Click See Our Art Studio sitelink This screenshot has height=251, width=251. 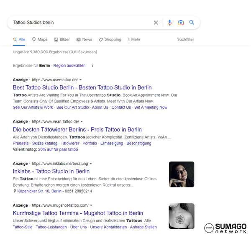[72, 107]
